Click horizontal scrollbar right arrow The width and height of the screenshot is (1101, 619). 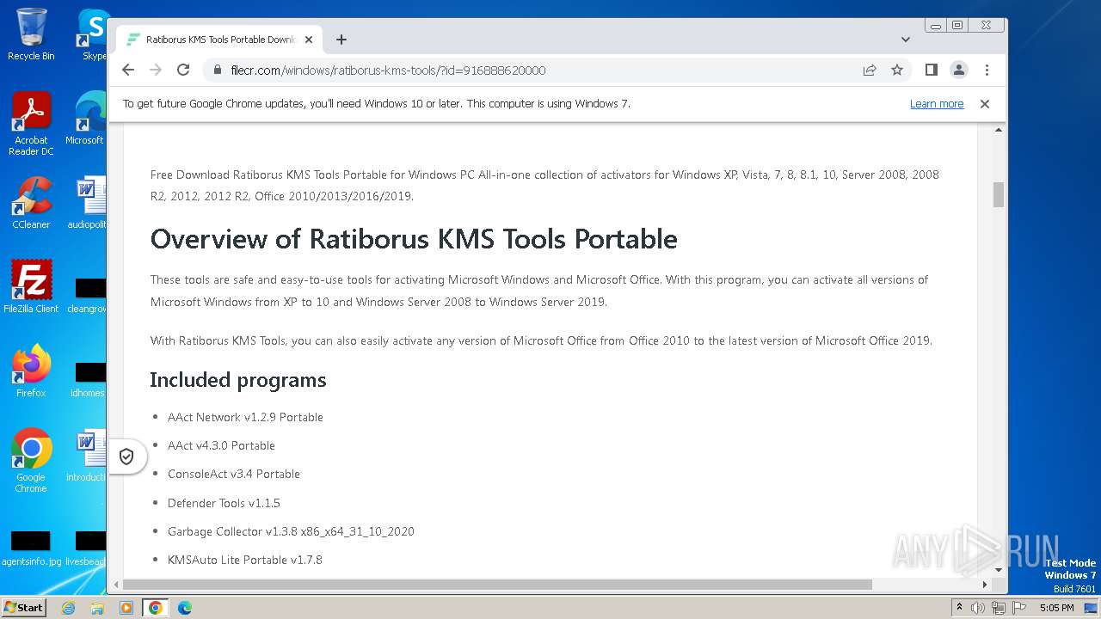(985, 585)
